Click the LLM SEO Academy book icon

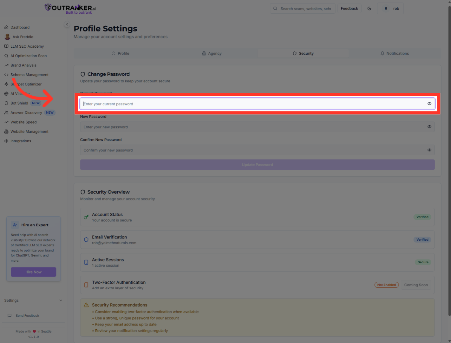tap(6, 46)
